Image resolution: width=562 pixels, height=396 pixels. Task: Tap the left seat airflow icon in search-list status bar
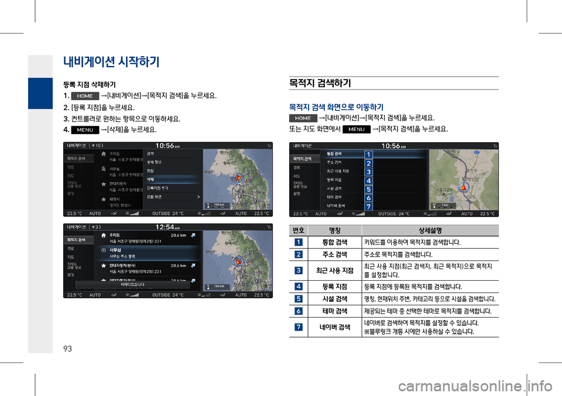(x=340, y=214)
